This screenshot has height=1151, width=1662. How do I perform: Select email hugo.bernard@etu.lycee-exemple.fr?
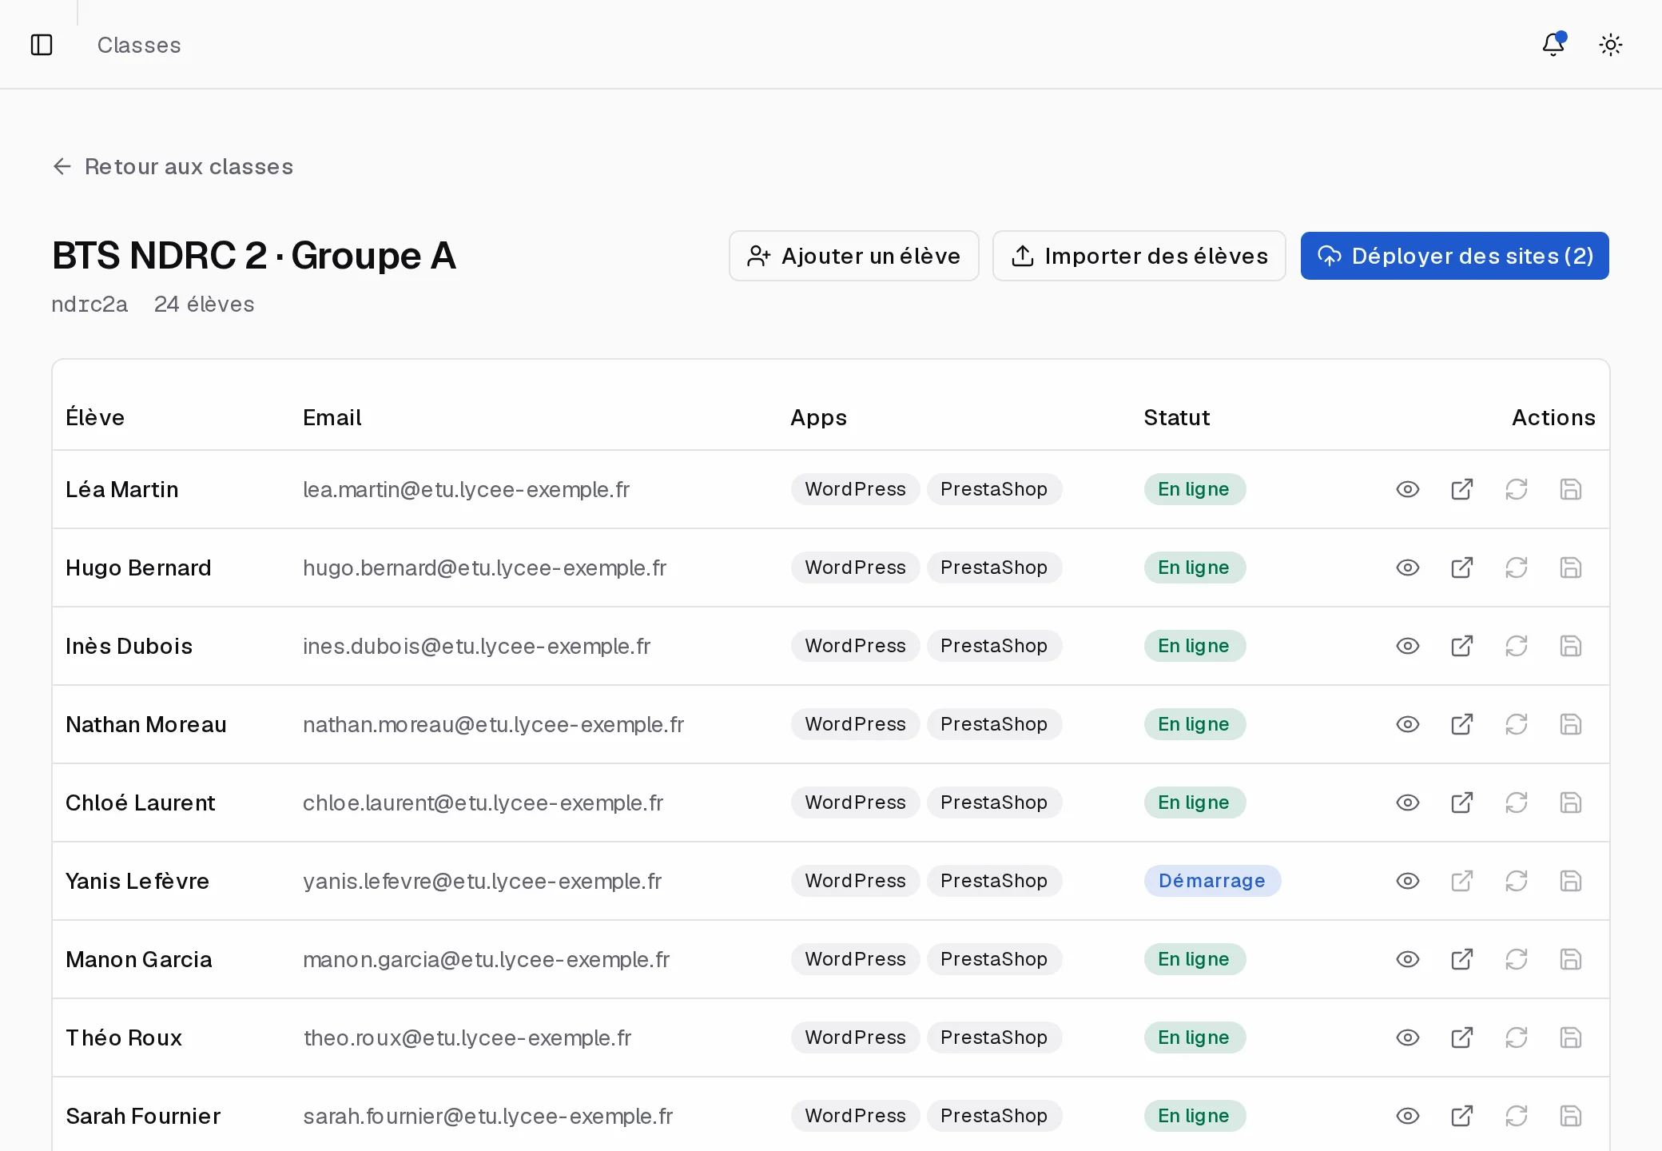[484, 568]
